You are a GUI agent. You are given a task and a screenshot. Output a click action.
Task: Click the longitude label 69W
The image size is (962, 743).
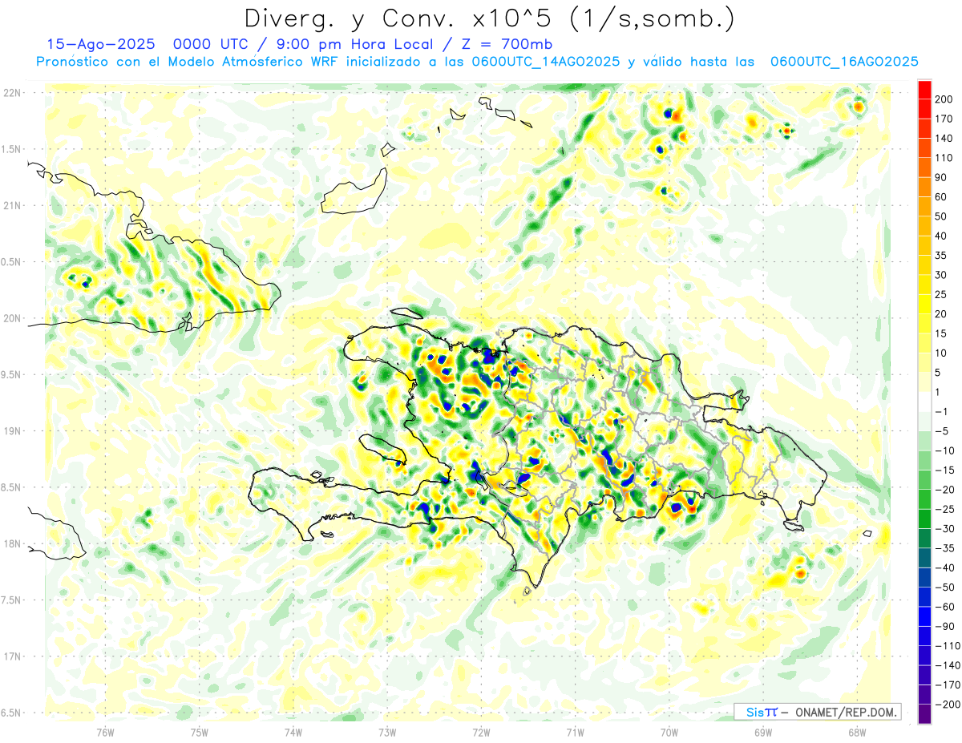[763, 733]
